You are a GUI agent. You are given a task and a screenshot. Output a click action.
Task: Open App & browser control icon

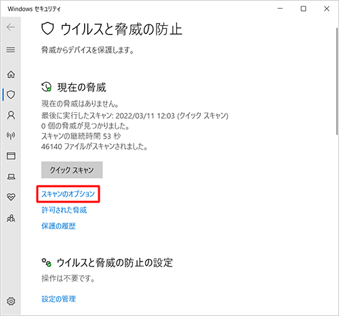tap(11, 156)
